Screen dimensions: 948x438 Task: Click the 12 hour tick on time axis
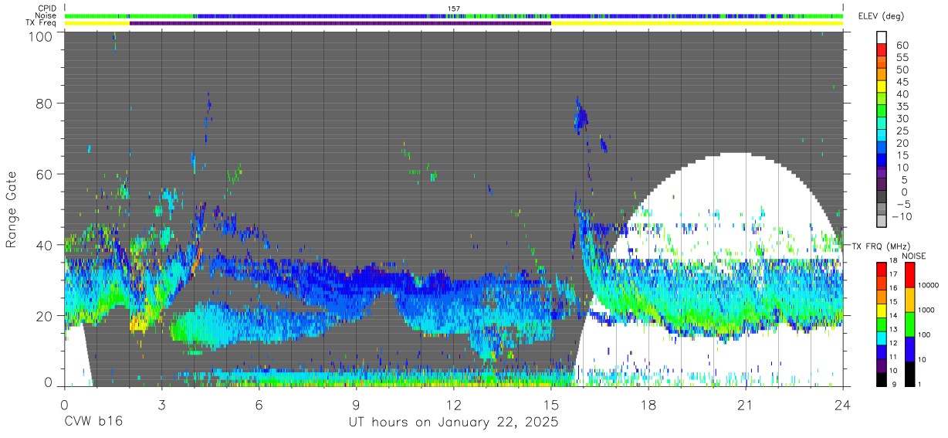453,404
